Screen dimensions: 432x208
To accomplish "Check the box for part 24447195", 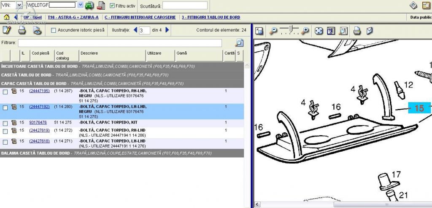I will click(x=5, y=92).
